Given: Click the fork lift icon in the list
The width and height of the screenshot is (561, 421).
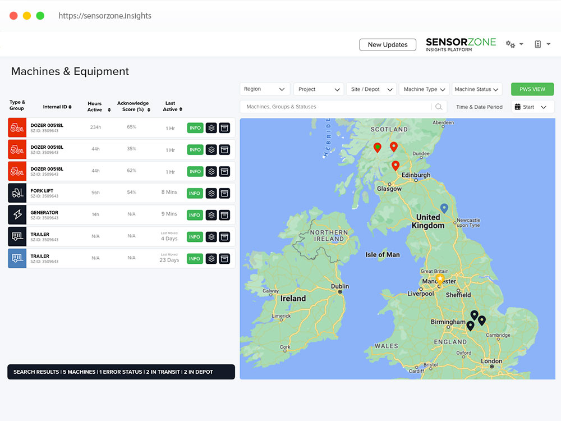Looking at the screenshot, I should coord(17,193).
